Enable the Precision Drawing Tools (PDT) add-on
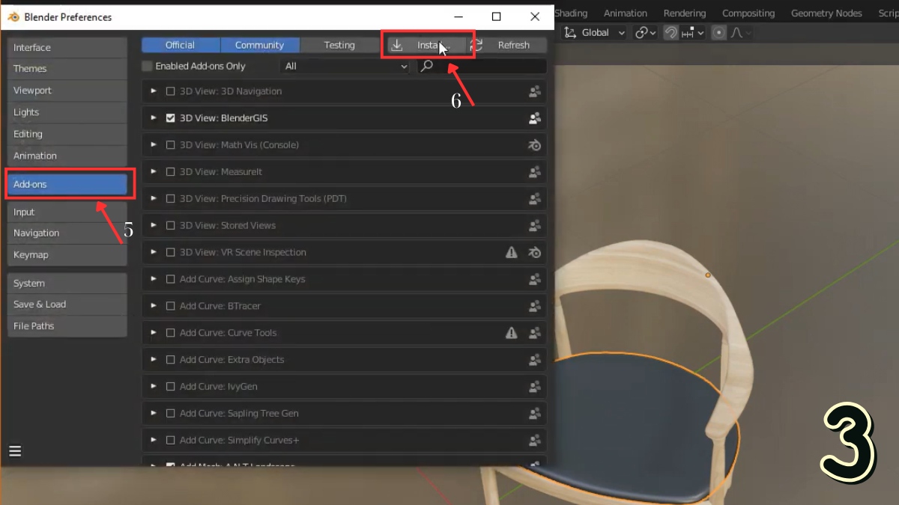 170,199
